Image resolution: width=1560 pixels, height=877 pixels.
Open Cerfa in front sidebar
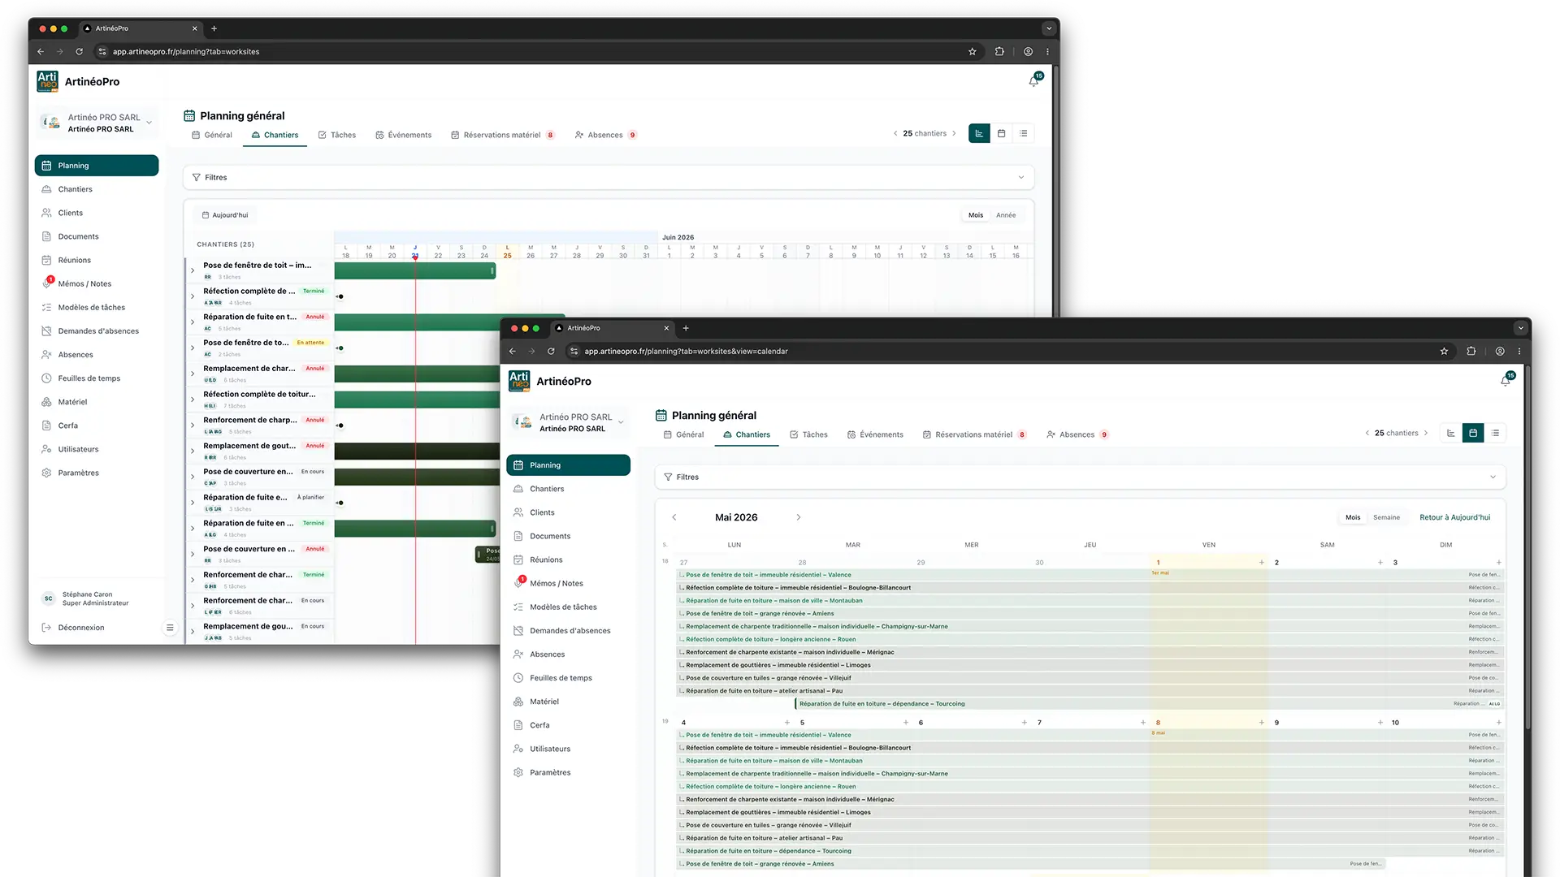[x=568, y=725]
